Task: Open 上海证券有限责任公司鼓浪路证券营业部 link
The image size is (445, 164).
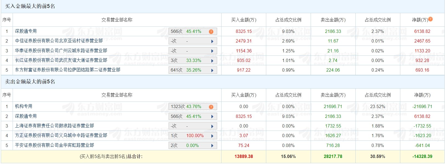Action: click(55, 126)
